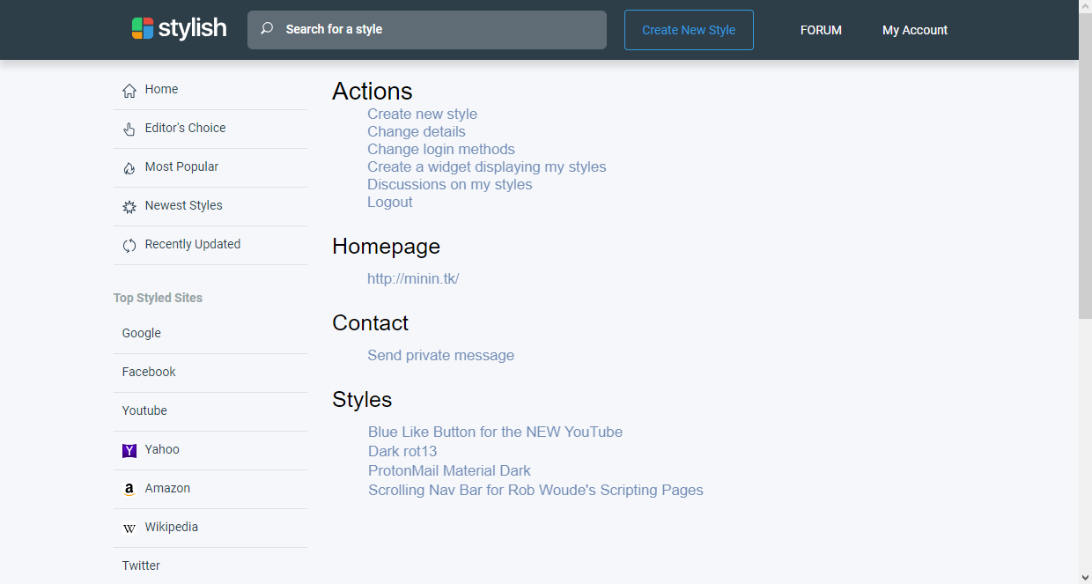Click the Actions heading text
The image size is (1092, 584).
(373, 91)
